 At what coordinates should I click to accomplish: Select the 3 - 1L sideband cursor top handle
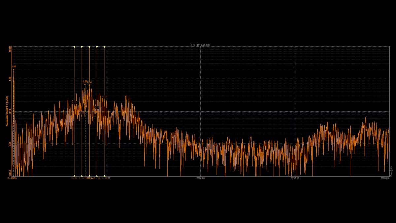coord(82,47)
